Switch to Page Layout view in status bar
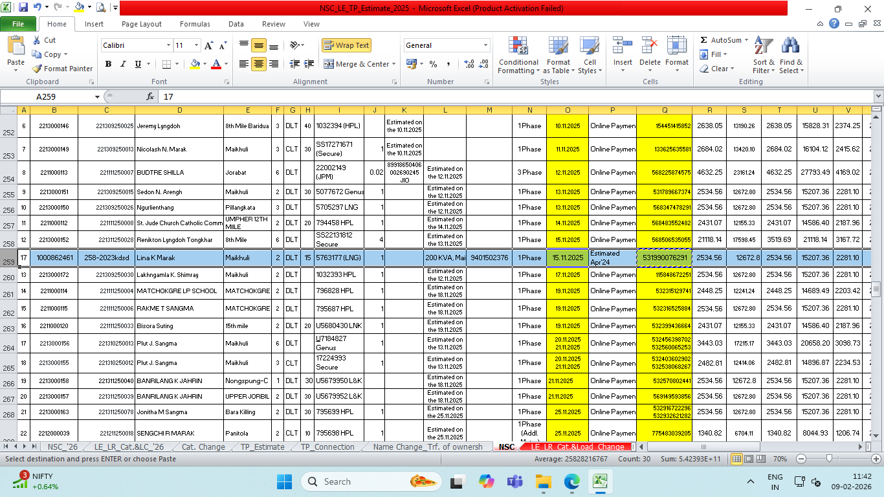This screenshot has width=884, height=497. 749,459
